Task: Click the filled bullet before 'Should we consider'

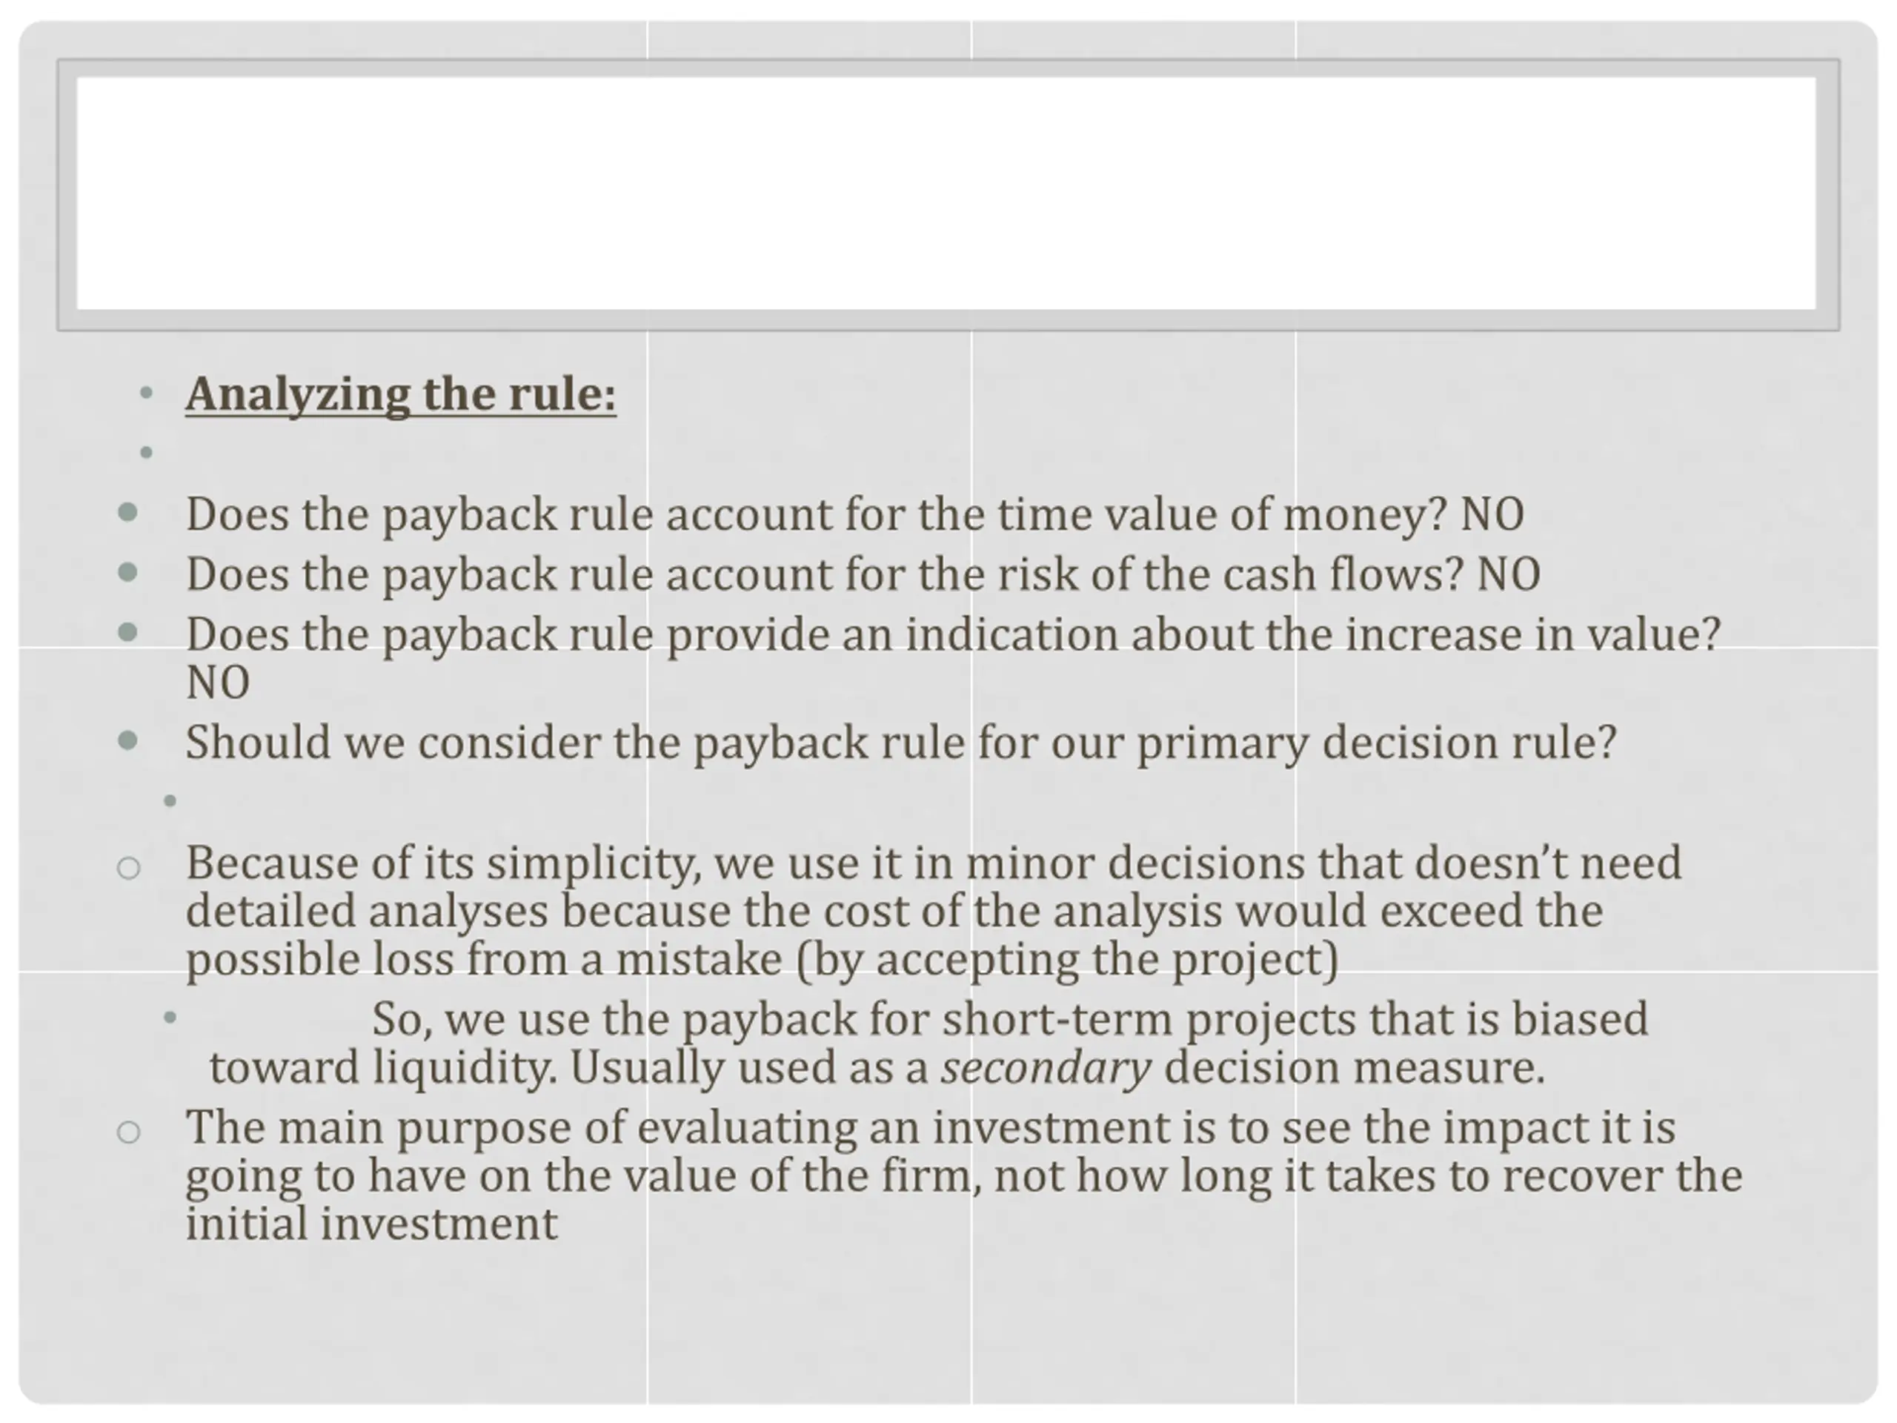Action: point(127,740)
